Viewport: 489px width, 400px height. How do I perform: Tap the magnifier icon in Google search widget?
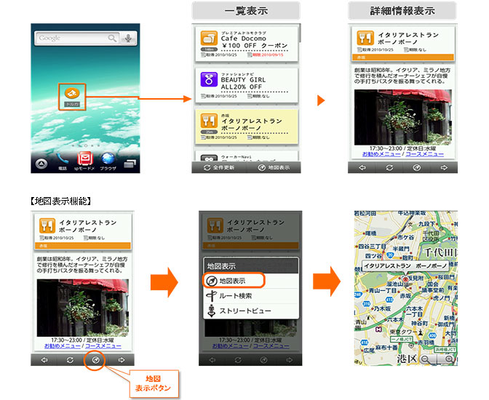tap(112, 38)
